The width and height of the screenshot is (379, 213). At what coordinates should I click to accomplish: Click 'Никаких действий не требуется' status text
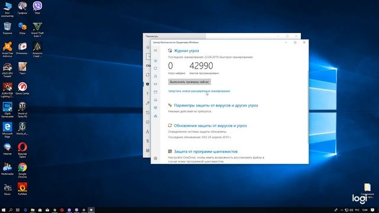point(189,111)
